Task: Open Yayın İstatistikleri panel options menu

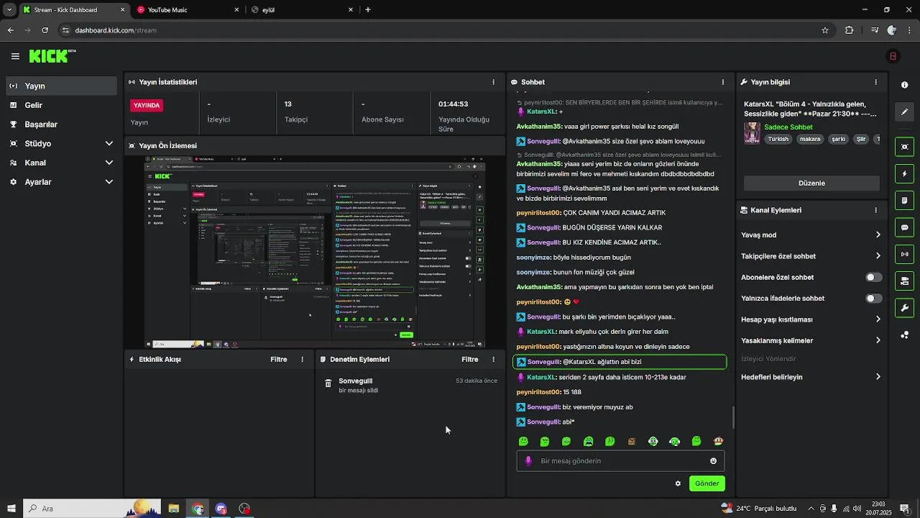Action: point(493,82)
